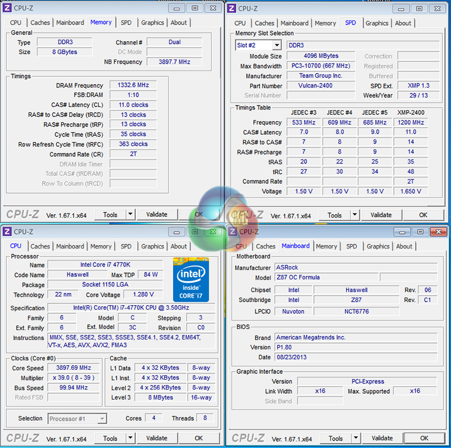Click the Intel Core i7 logo badge
The height and width of the screenshot is (448, 451).
click(x=191, y=278)
